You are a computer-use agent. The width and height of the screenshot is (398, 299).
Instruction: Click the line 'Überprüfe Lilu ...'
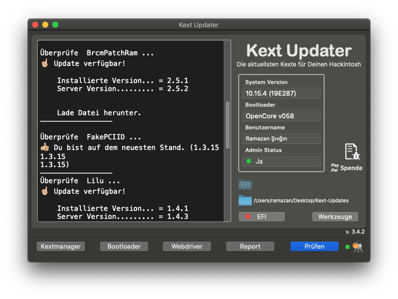pyautogui.click(x=80, y=181)
